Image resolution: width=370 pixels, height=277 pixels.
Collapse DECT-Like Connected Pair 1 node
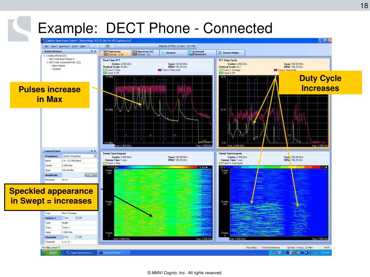click(47, 62)
